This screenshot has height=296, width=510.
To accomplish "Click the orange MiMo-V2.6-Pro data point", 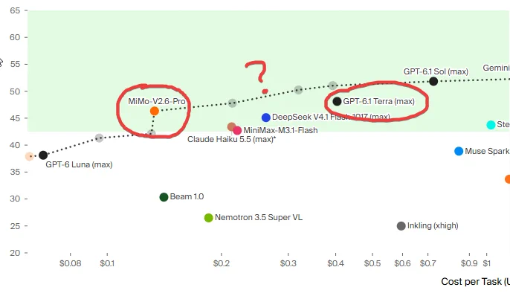I will 155,112.
